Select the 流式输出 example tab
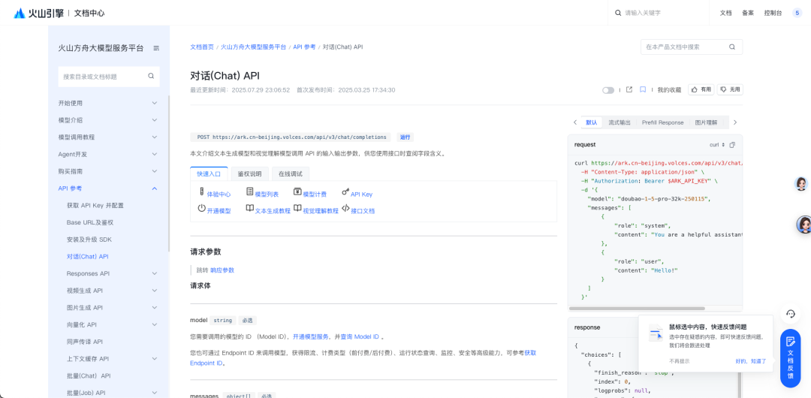 coord(619,122)
